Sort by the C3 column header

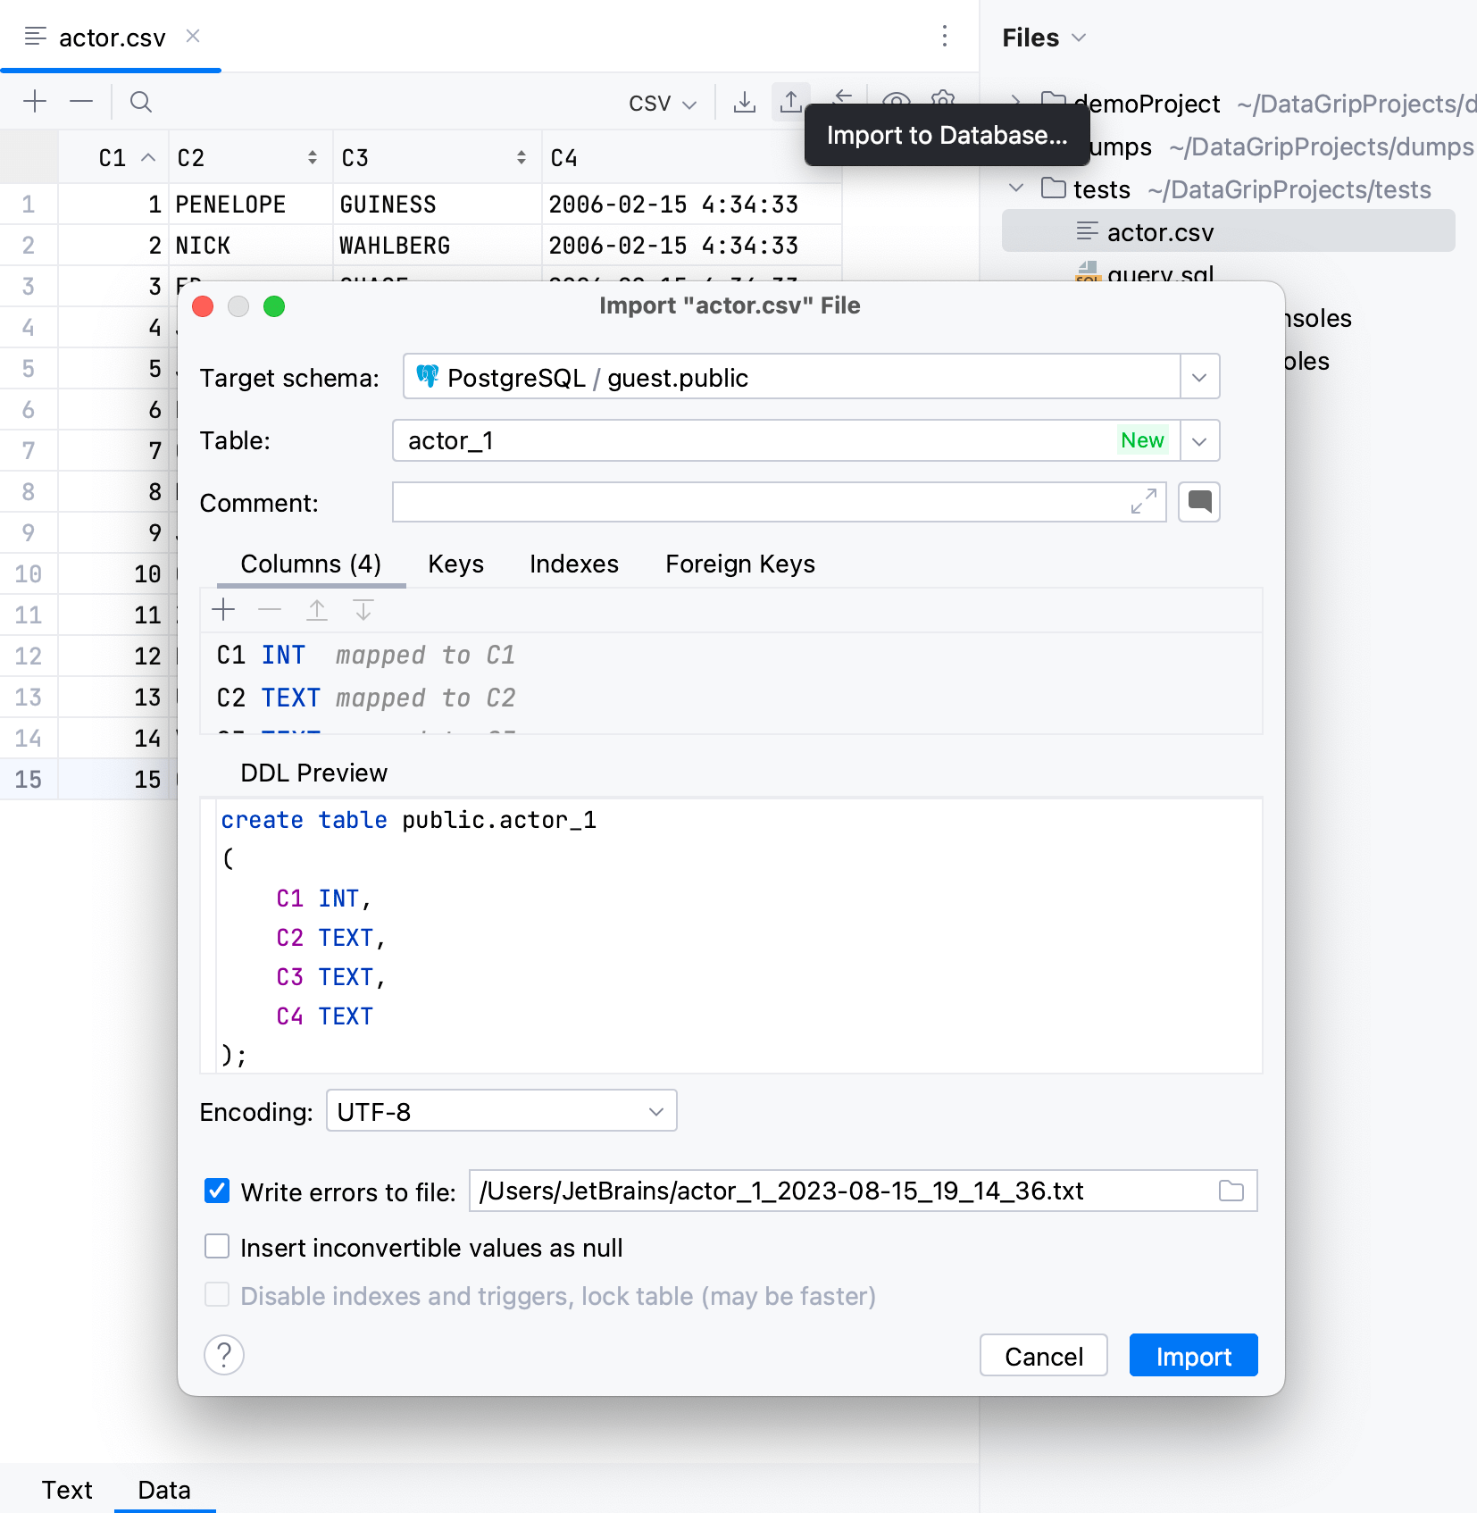coord(438,158)
